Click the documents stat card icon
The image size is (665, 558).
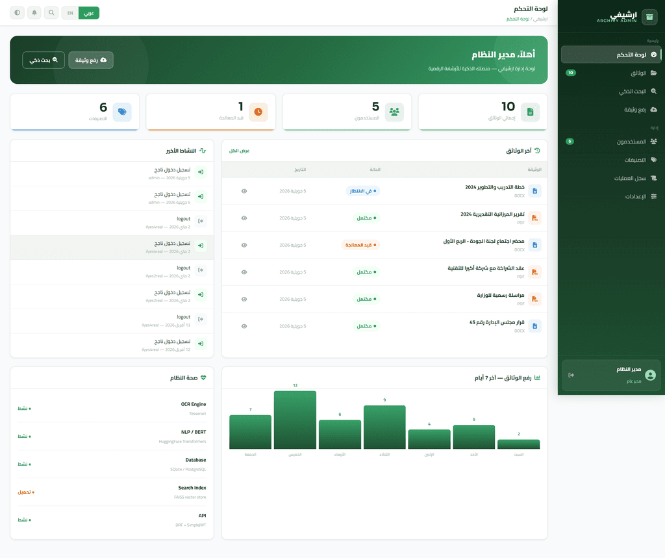(x=530, y=112)
